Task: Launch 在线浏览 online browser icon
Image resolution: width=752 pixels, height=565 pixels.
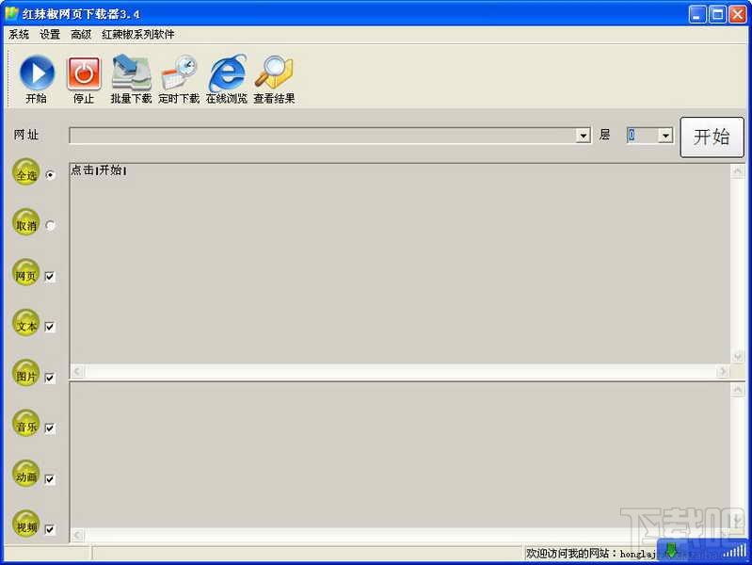Action: (227, 74)
